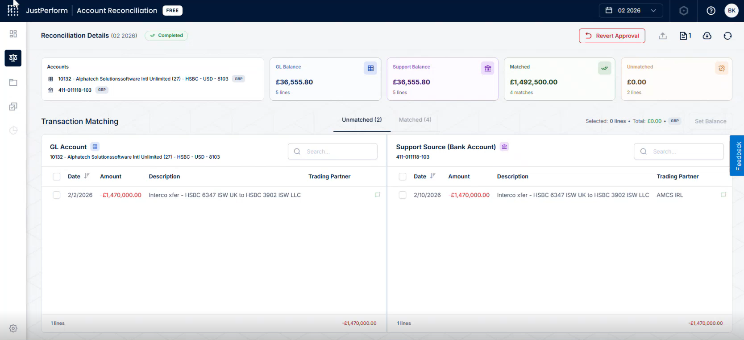This screenshot has width=744, height=340.
Task: Select all GL Account rows checkbox
Action: [x=57, y=176]
